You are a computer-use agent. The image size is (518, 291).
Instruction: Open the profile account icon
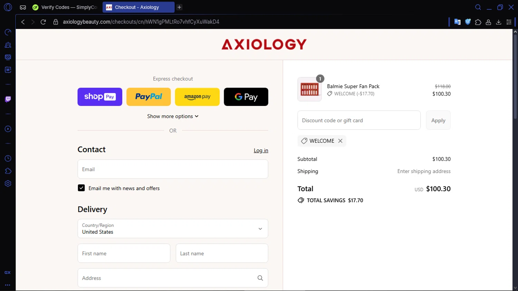488,22
